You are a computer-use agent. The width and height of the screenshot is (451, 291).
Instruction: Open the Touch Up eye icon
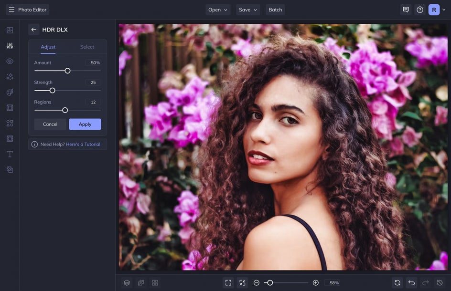10,61
